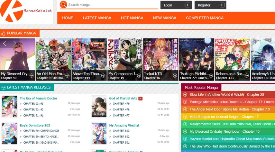
Task: Click the Most Popular Manga tab header
Action: click(201, 87)
